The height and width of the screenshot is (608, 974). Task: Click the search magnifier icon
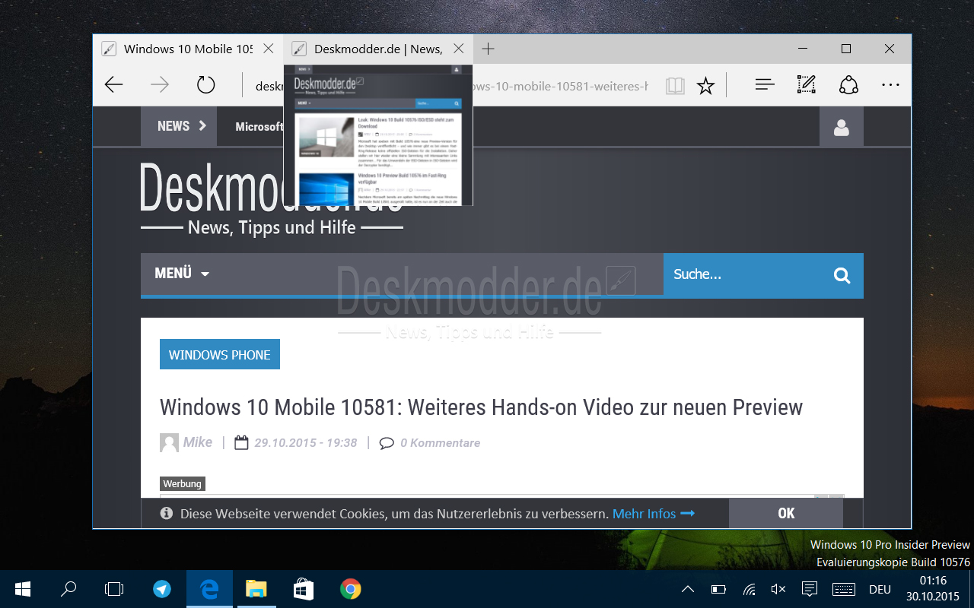pyautogui.click(x=842, y=275)
